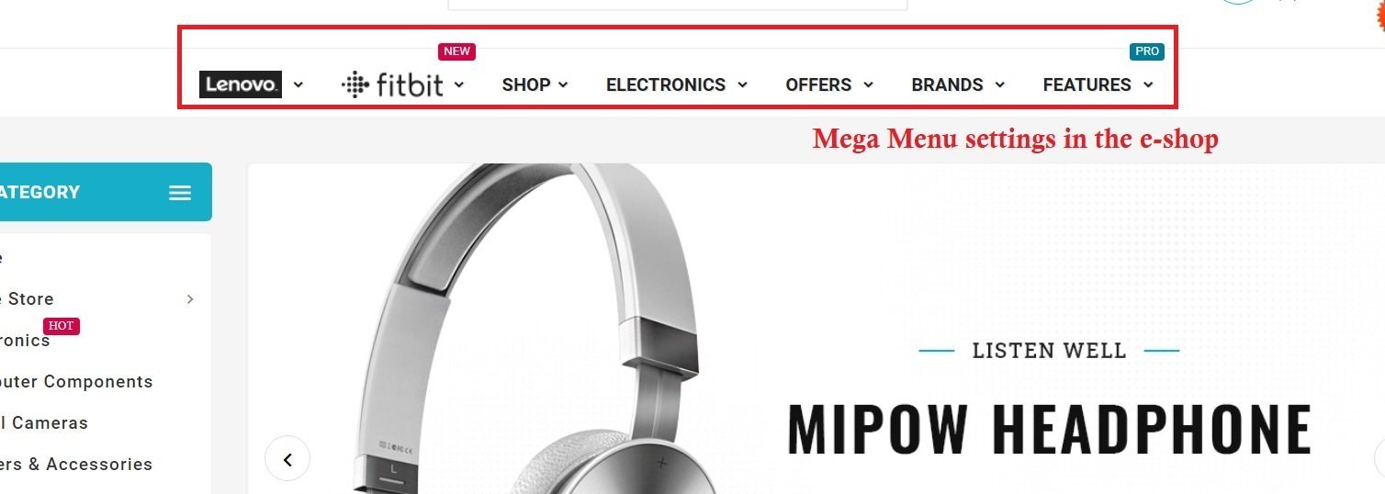This screenshot has width=1385, height=494.
Task: Click the MIPOW HEADPHONE banner headline
Action: (1050, 429)
